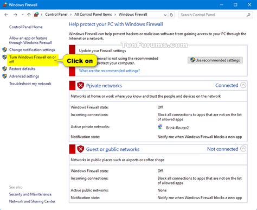Click Help protect your PC heading
257x210 pixels.
[116, 24]
